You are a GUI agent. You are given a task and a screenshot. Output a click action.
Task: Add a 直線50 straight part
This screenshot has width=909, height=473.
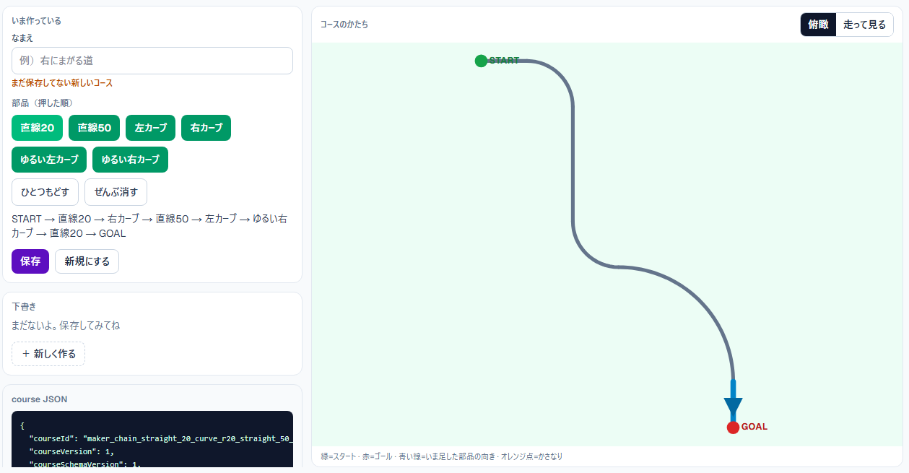94,128
